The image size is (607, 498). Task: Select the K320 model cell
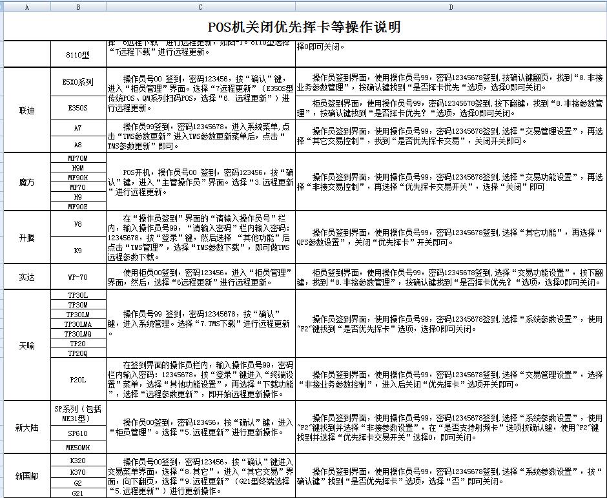point(77,461)
